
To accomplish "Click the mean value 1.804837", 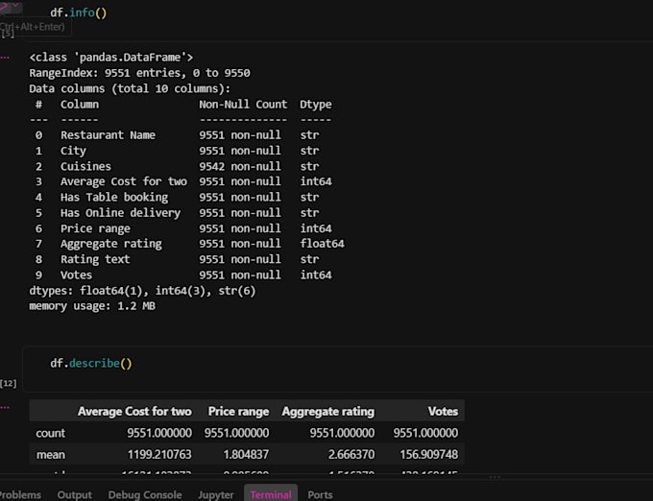I will [246, 454].
